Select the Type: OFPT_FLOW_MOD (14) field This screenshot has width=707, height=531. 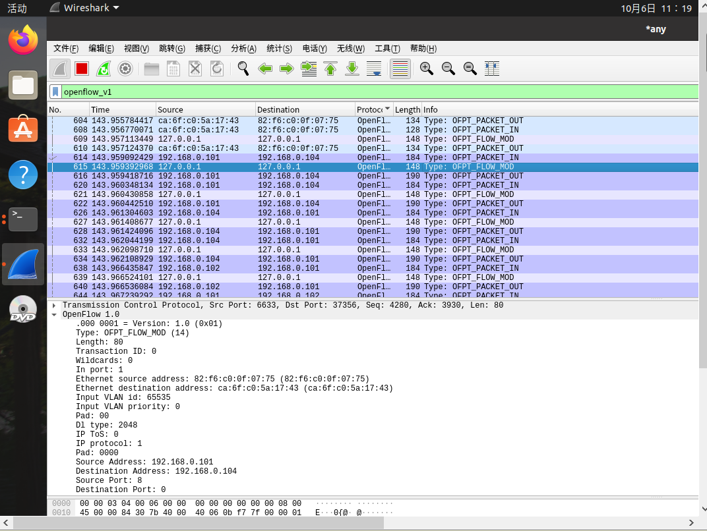[x=132, y=333]
